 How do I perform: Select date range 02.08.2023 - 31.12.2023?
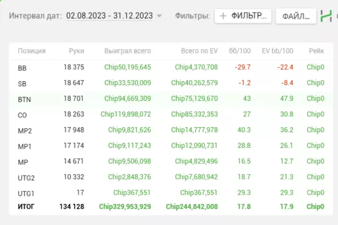tap(110, 16)
